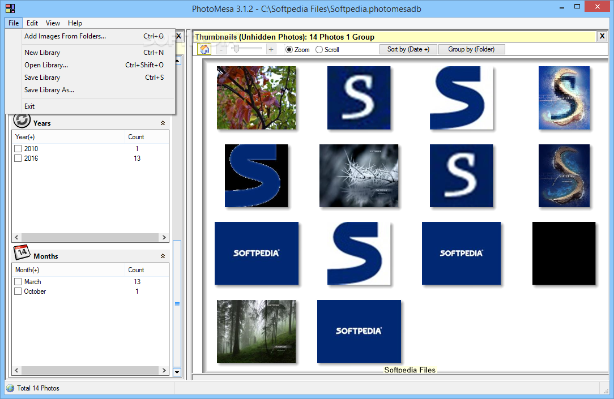Screen dimensions: 614x399
Task: Click the Sort by (Date +) button
Action: [408, 49]
